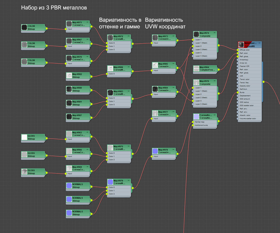Click the Map #977 CoronaUvw preview icon

click(155, 113)
